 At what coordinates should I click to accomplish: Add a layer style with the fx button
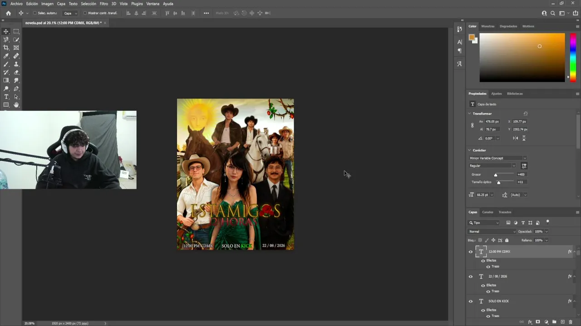(530, 322)
